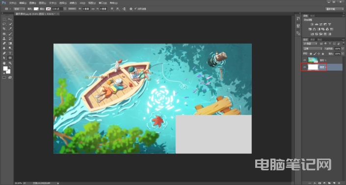Select the Move tool
Viewport: 346px width, 185px height.
[x=10, y=19]
